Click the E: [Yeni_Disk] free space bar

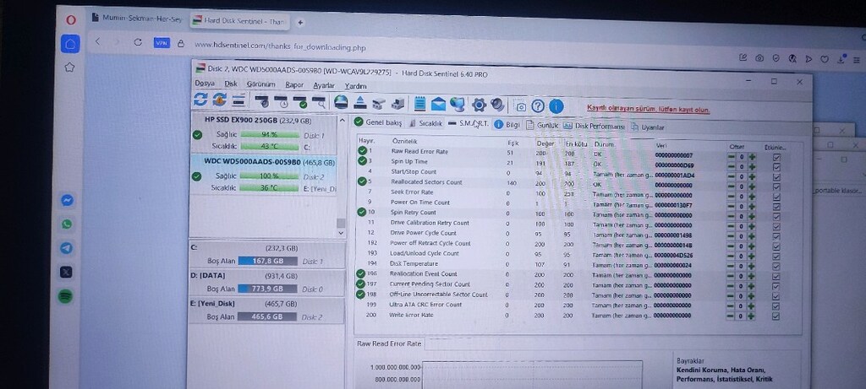(x=266, y=316)
